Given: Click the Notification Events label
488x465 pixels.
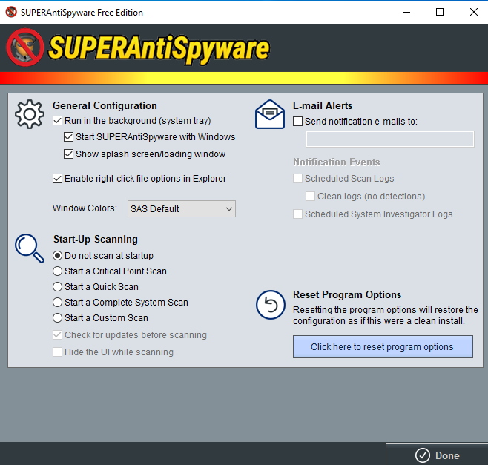Looking at the screenshot, I should (337, 162).
